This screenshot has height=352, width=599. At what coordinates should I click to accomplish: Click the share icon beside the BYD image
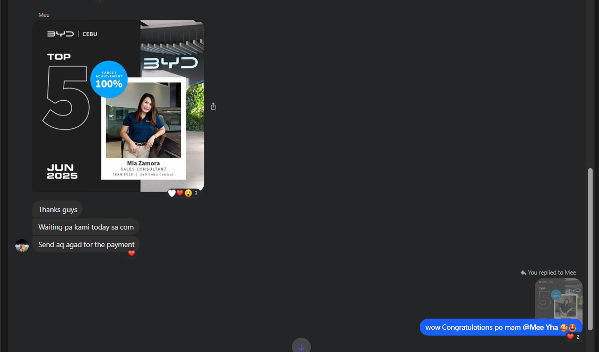(213, 107)
